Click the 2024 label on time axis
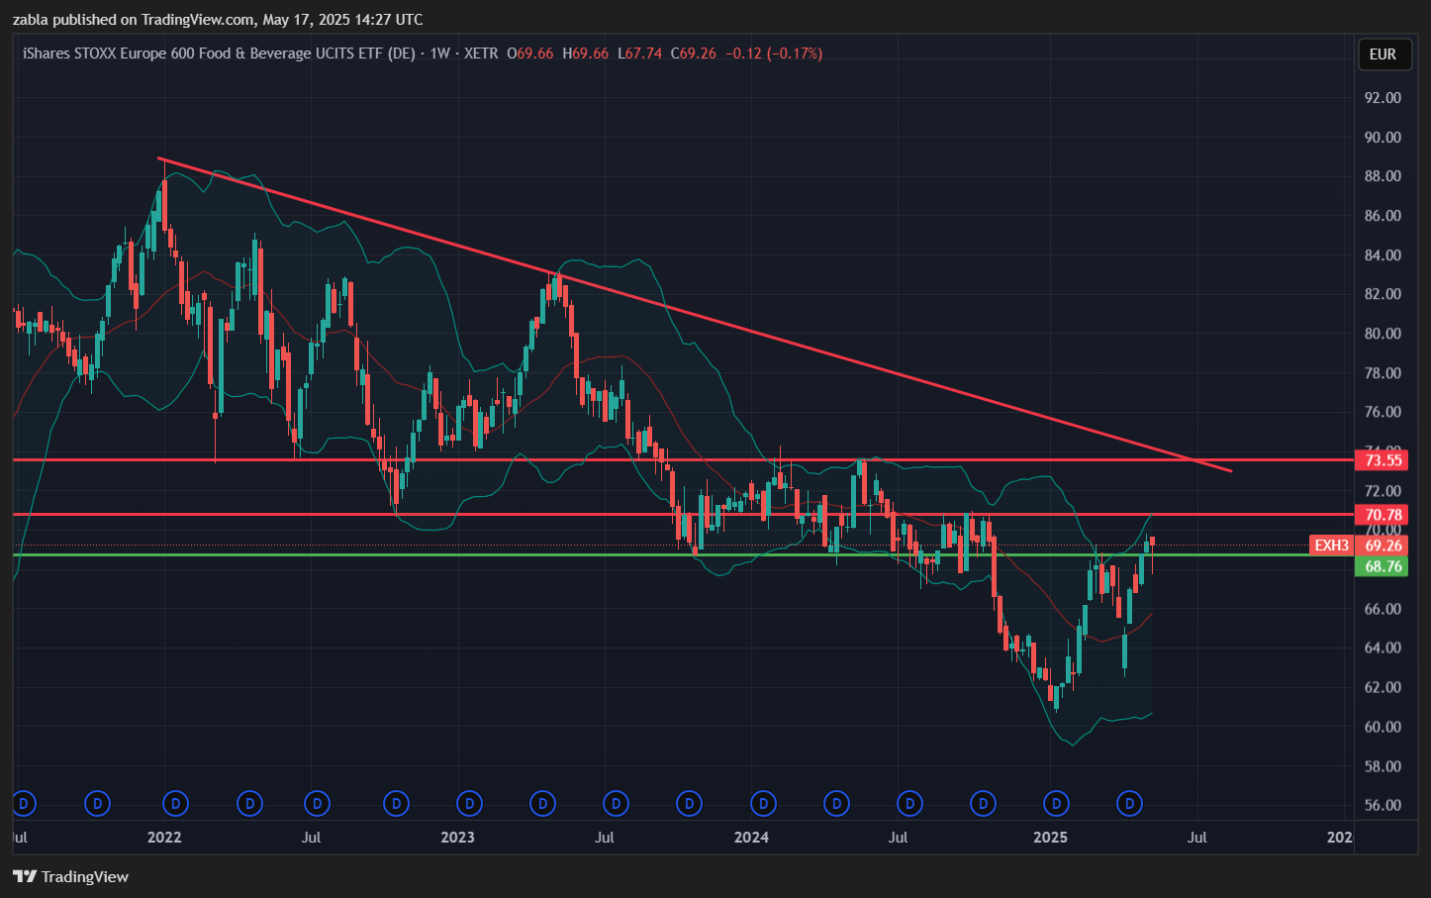 click(751, 838)
